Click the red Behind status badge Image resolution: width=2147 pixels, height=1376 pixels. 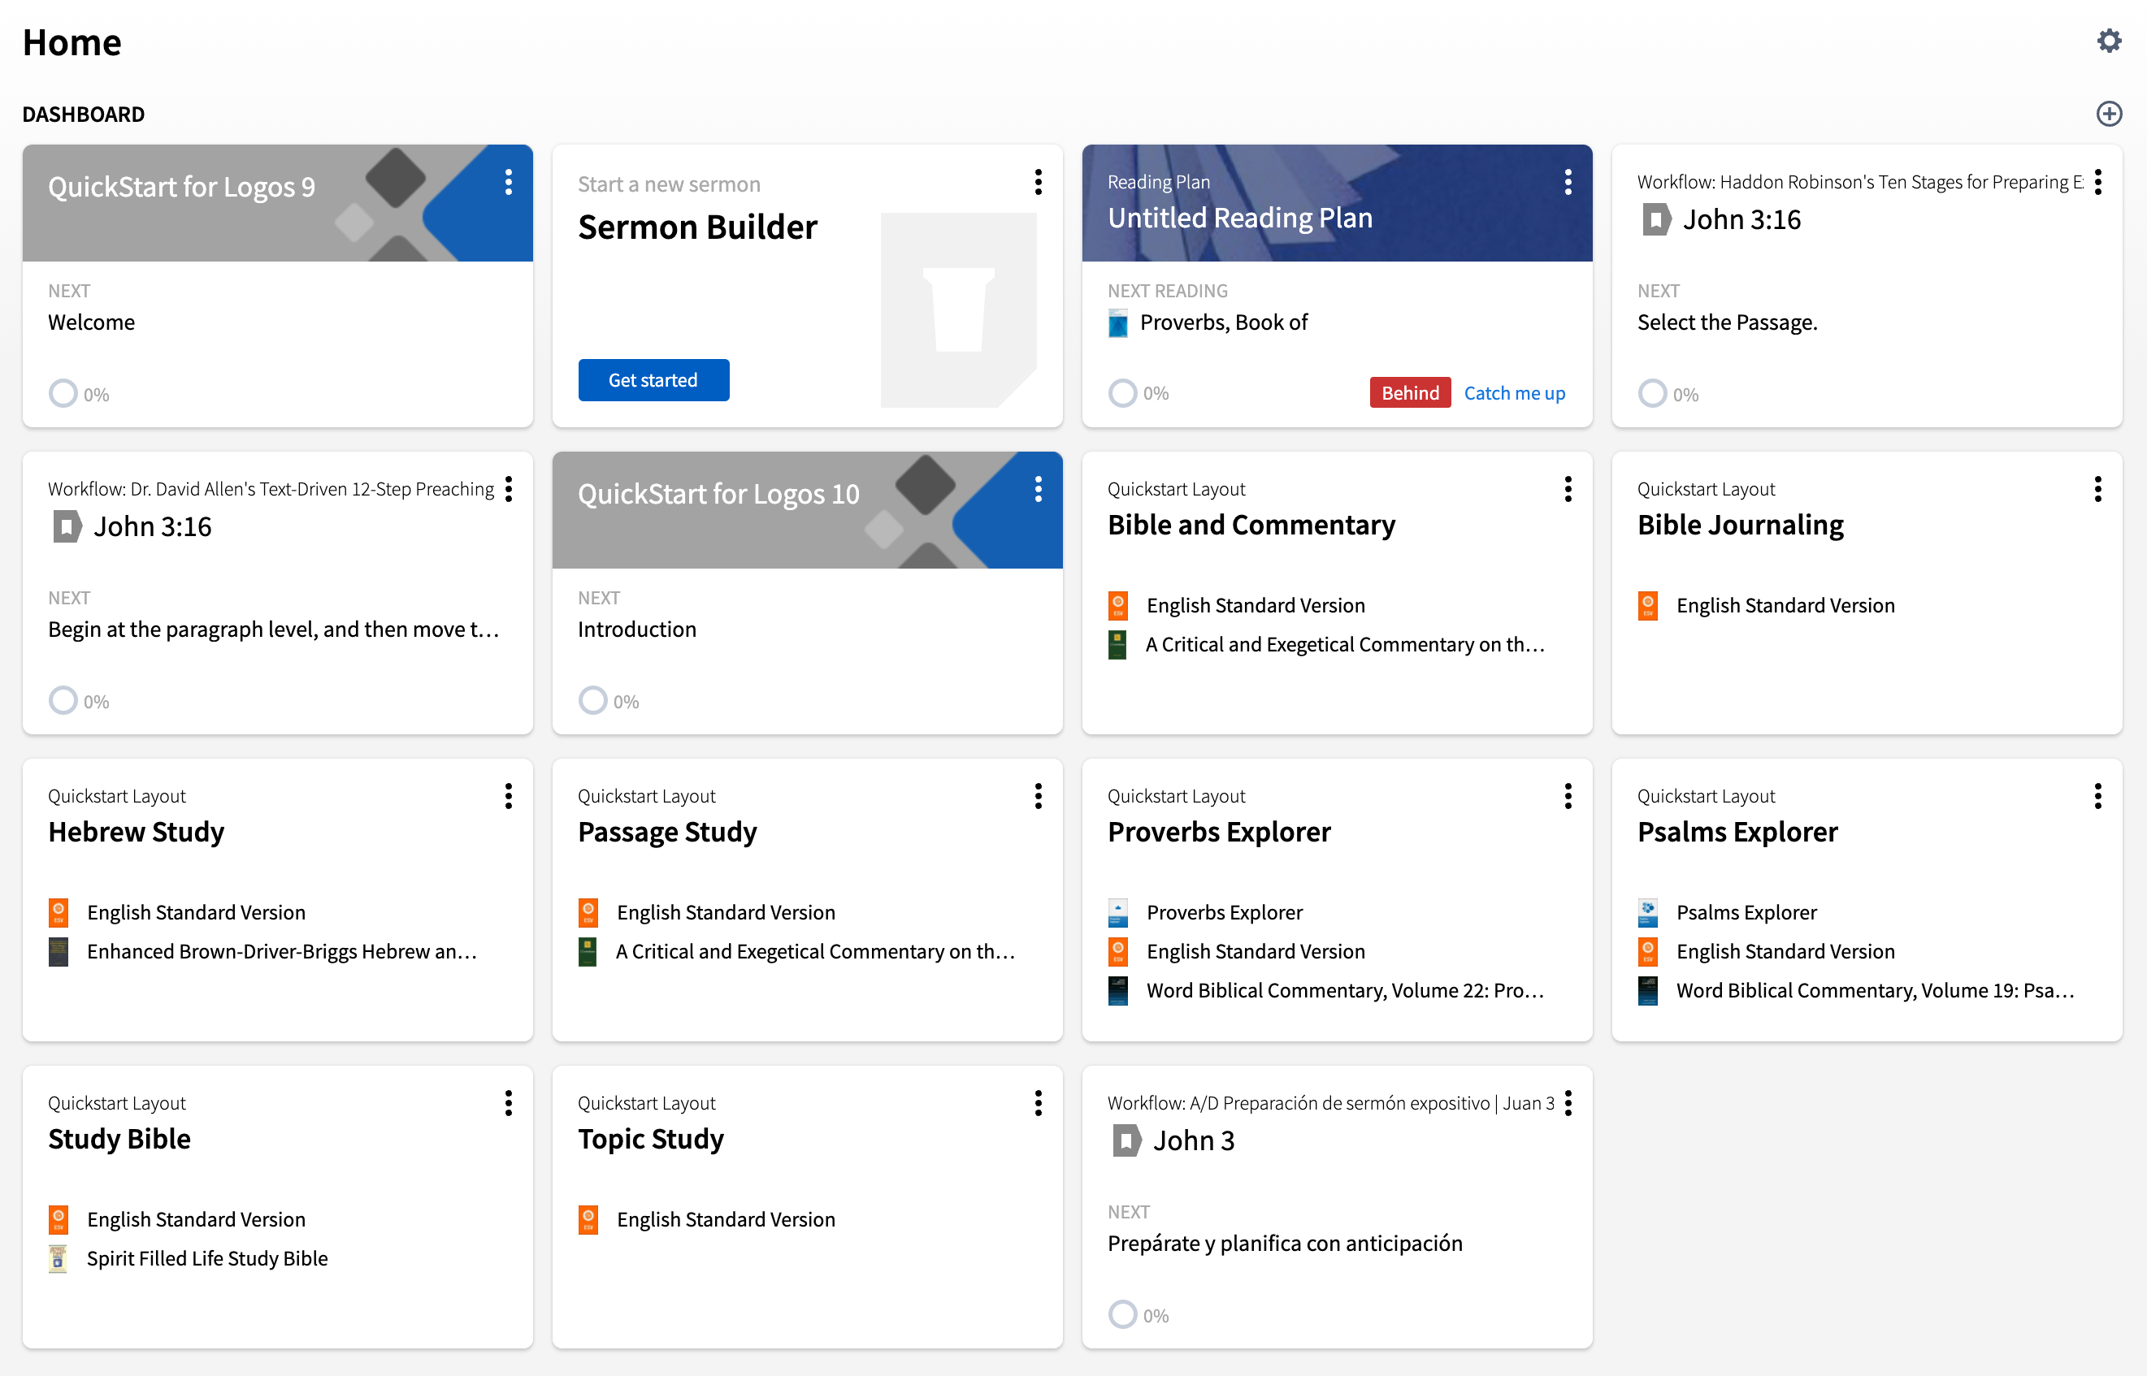coord(1410,393)
